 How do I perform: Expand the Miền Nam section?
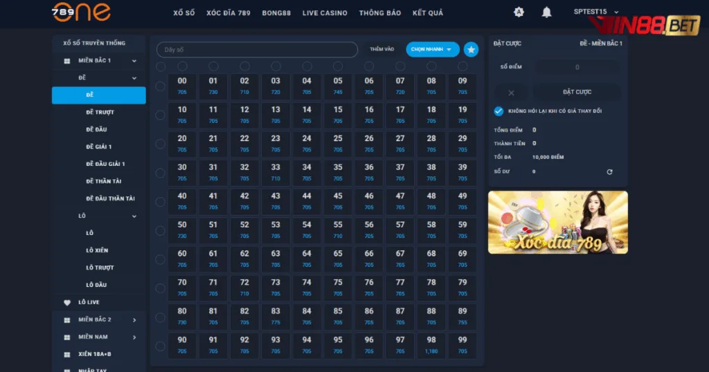click(134, 337)
